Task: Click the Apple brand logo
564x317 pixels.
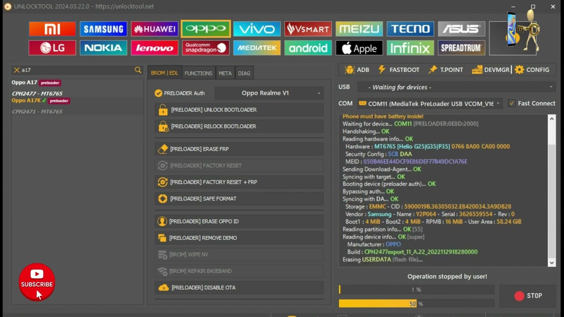Action: [x=359, y=48]
